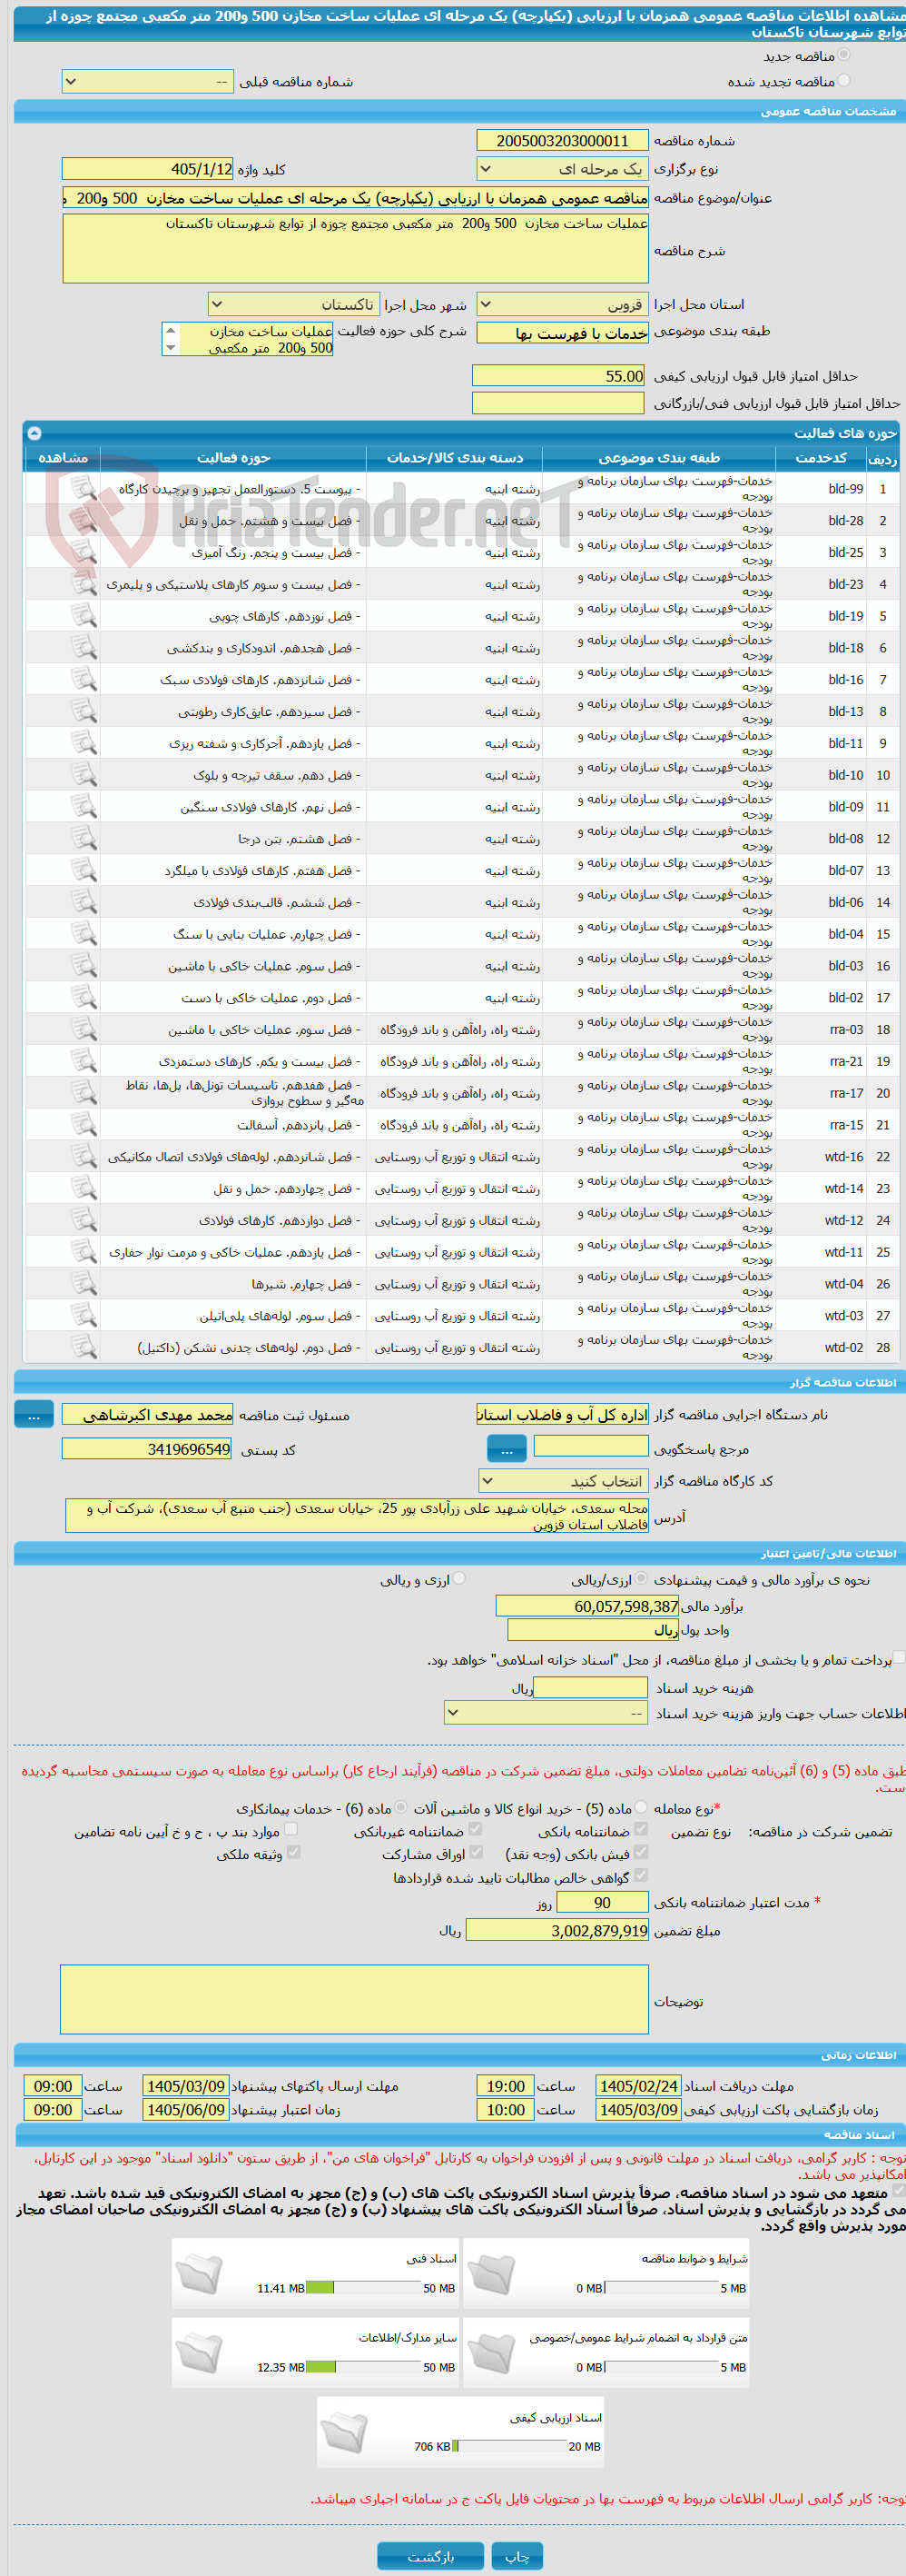Open the سایر مدارک/اطلاعات folder icon
Image resolution: width=906 pixels, height=2576 pixels.
[198, 2352]
